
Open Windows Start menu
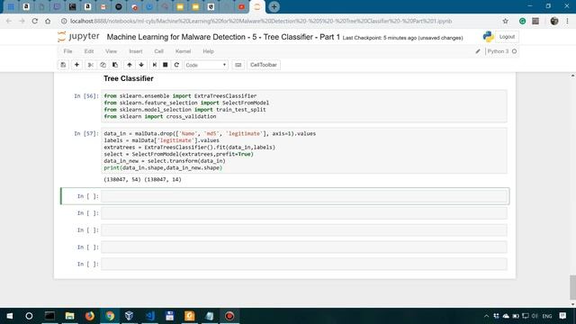click(x=10, y=316)
